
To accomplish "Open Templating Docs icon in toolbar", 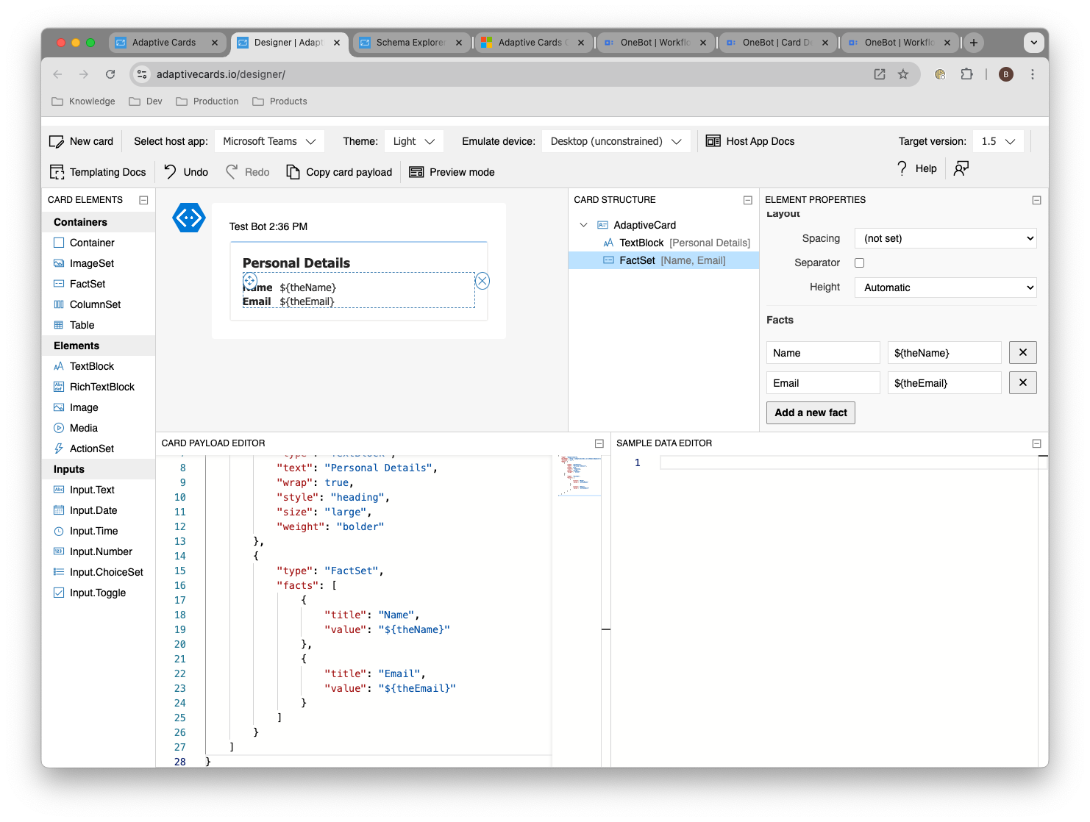I will pyautogui.click(x=57, y=172).
